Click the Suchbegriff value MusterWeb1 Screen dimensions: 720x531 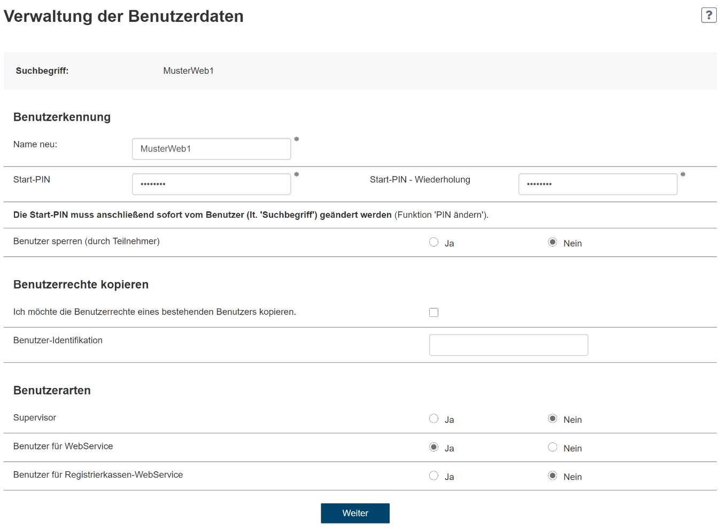pos(188,70)
